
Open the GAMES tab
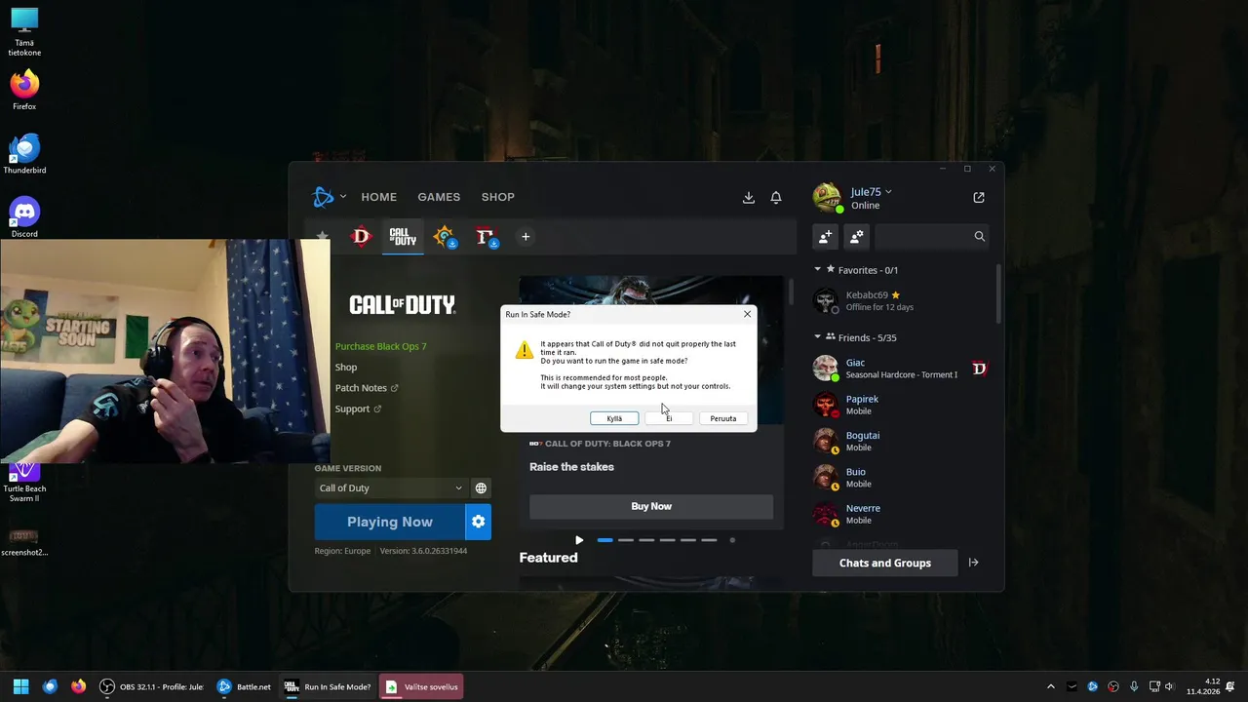pos(439,197)
